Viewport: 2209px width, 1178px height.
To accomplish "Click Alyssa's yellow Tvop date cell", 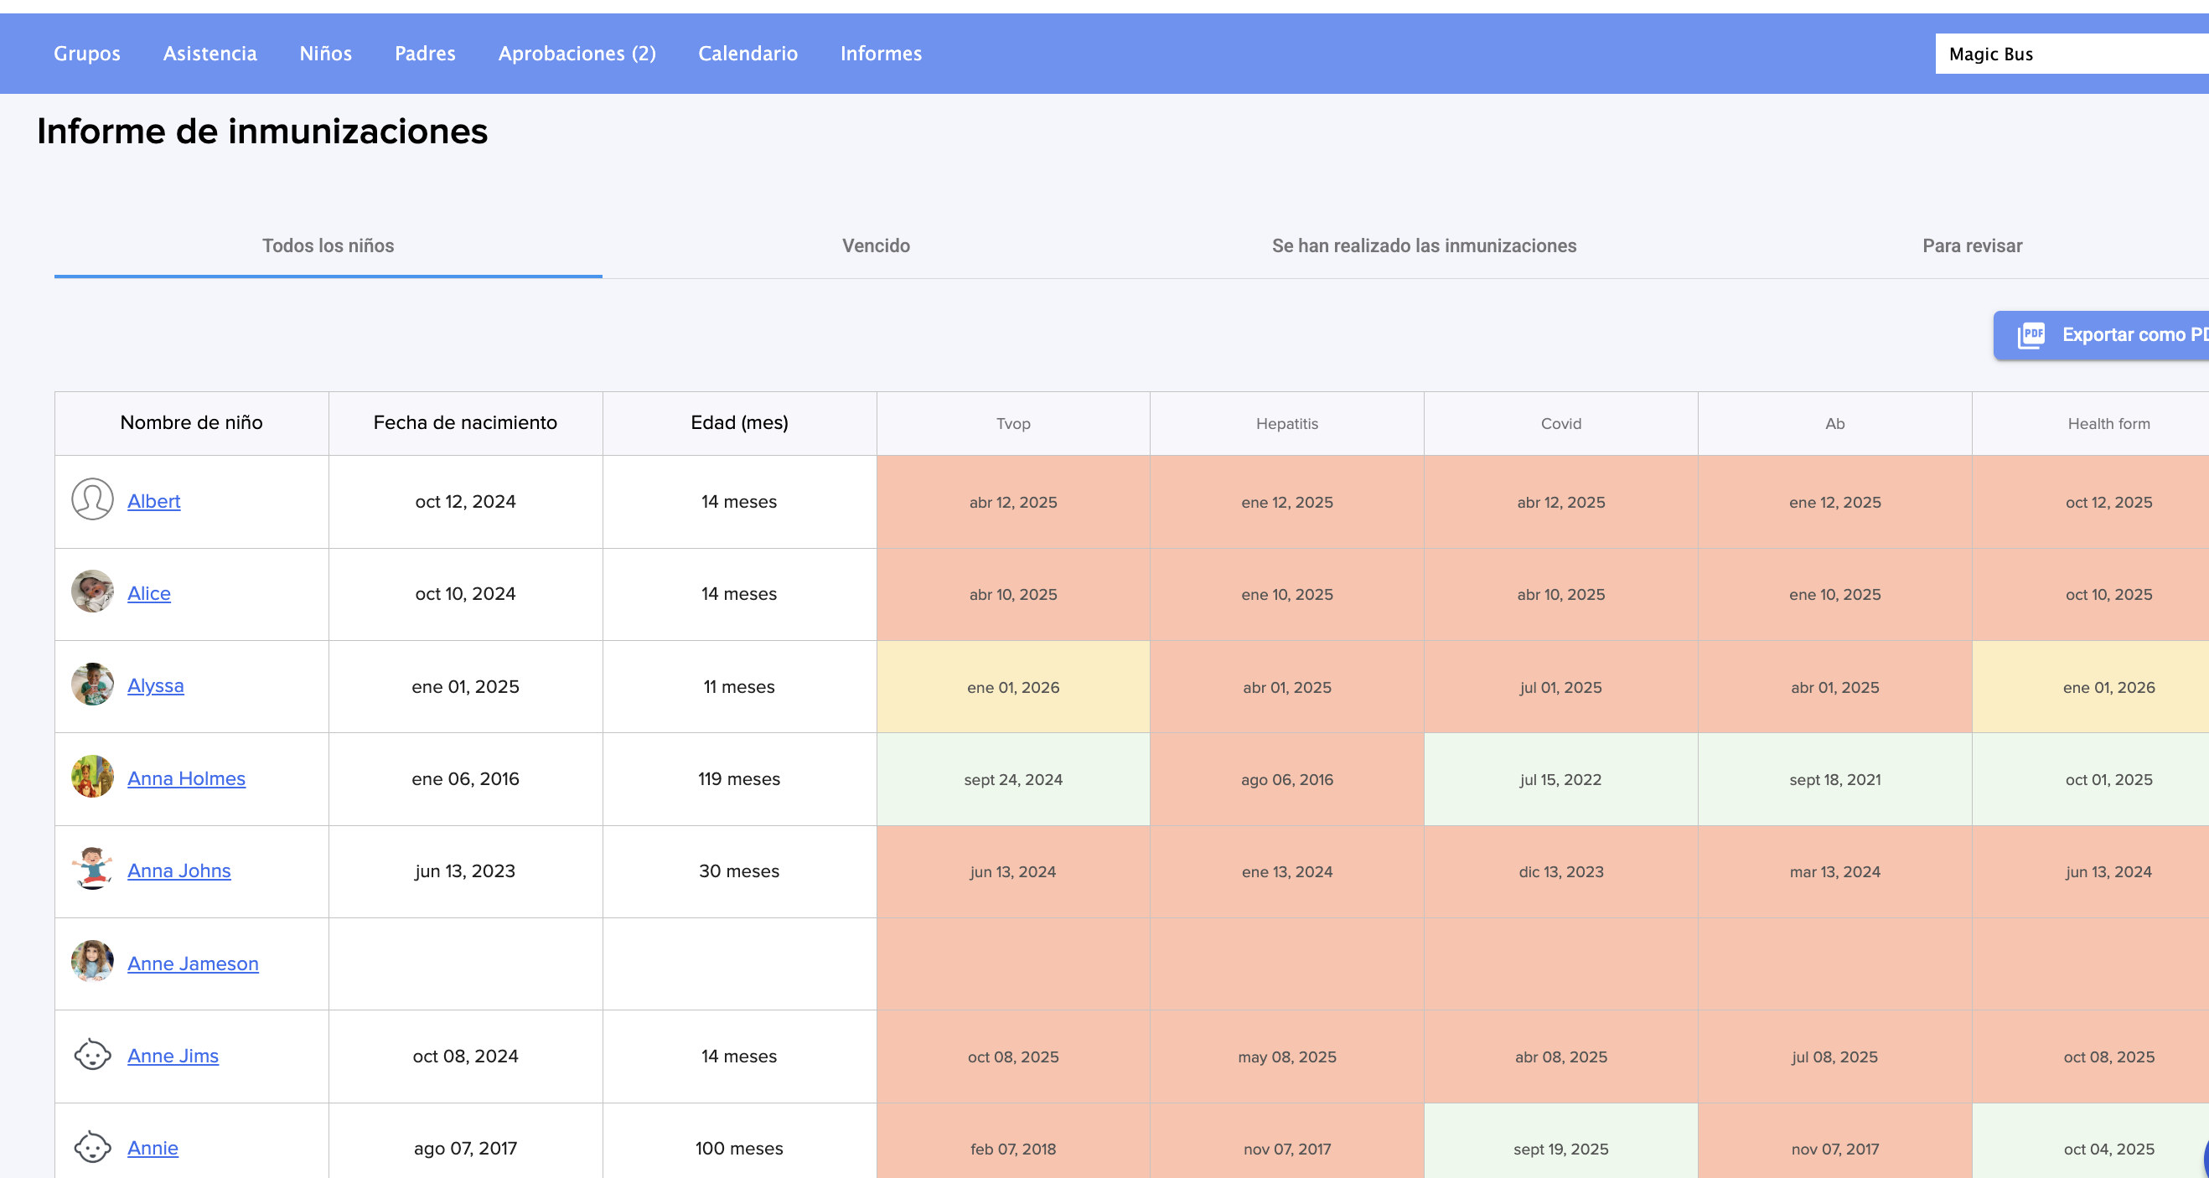I will click(x=1011, y=687).
